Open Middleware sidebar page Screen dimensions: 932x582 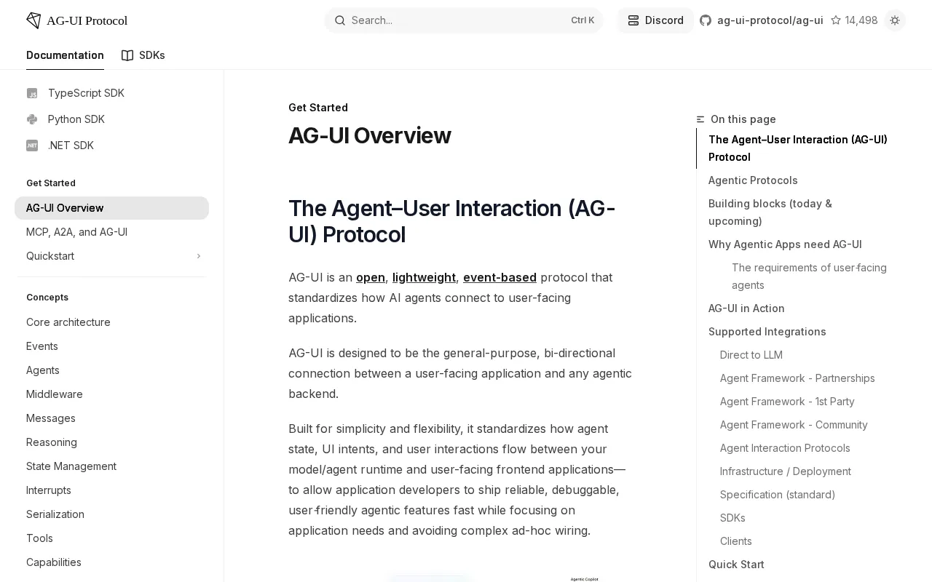111,394
